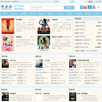Open the 上帝之鞭 basketball book cover

tap(44, 44)
